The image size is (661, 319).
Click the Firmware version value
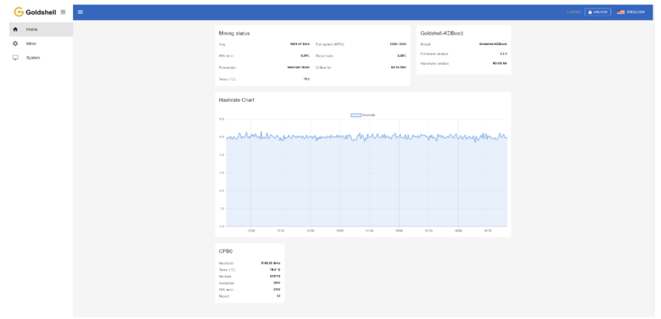click(503, 54)
